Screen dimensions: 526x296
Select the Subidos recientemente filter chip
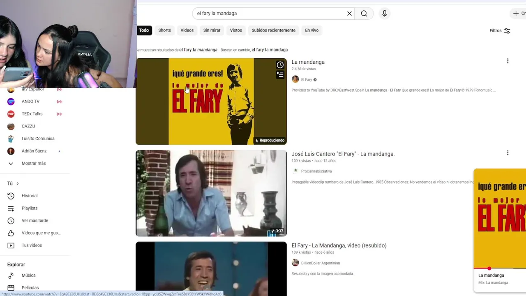[273, 30]
